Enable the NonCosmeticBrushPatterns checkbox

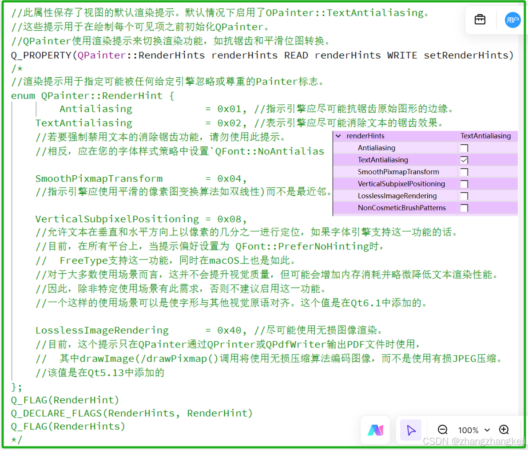464,208
